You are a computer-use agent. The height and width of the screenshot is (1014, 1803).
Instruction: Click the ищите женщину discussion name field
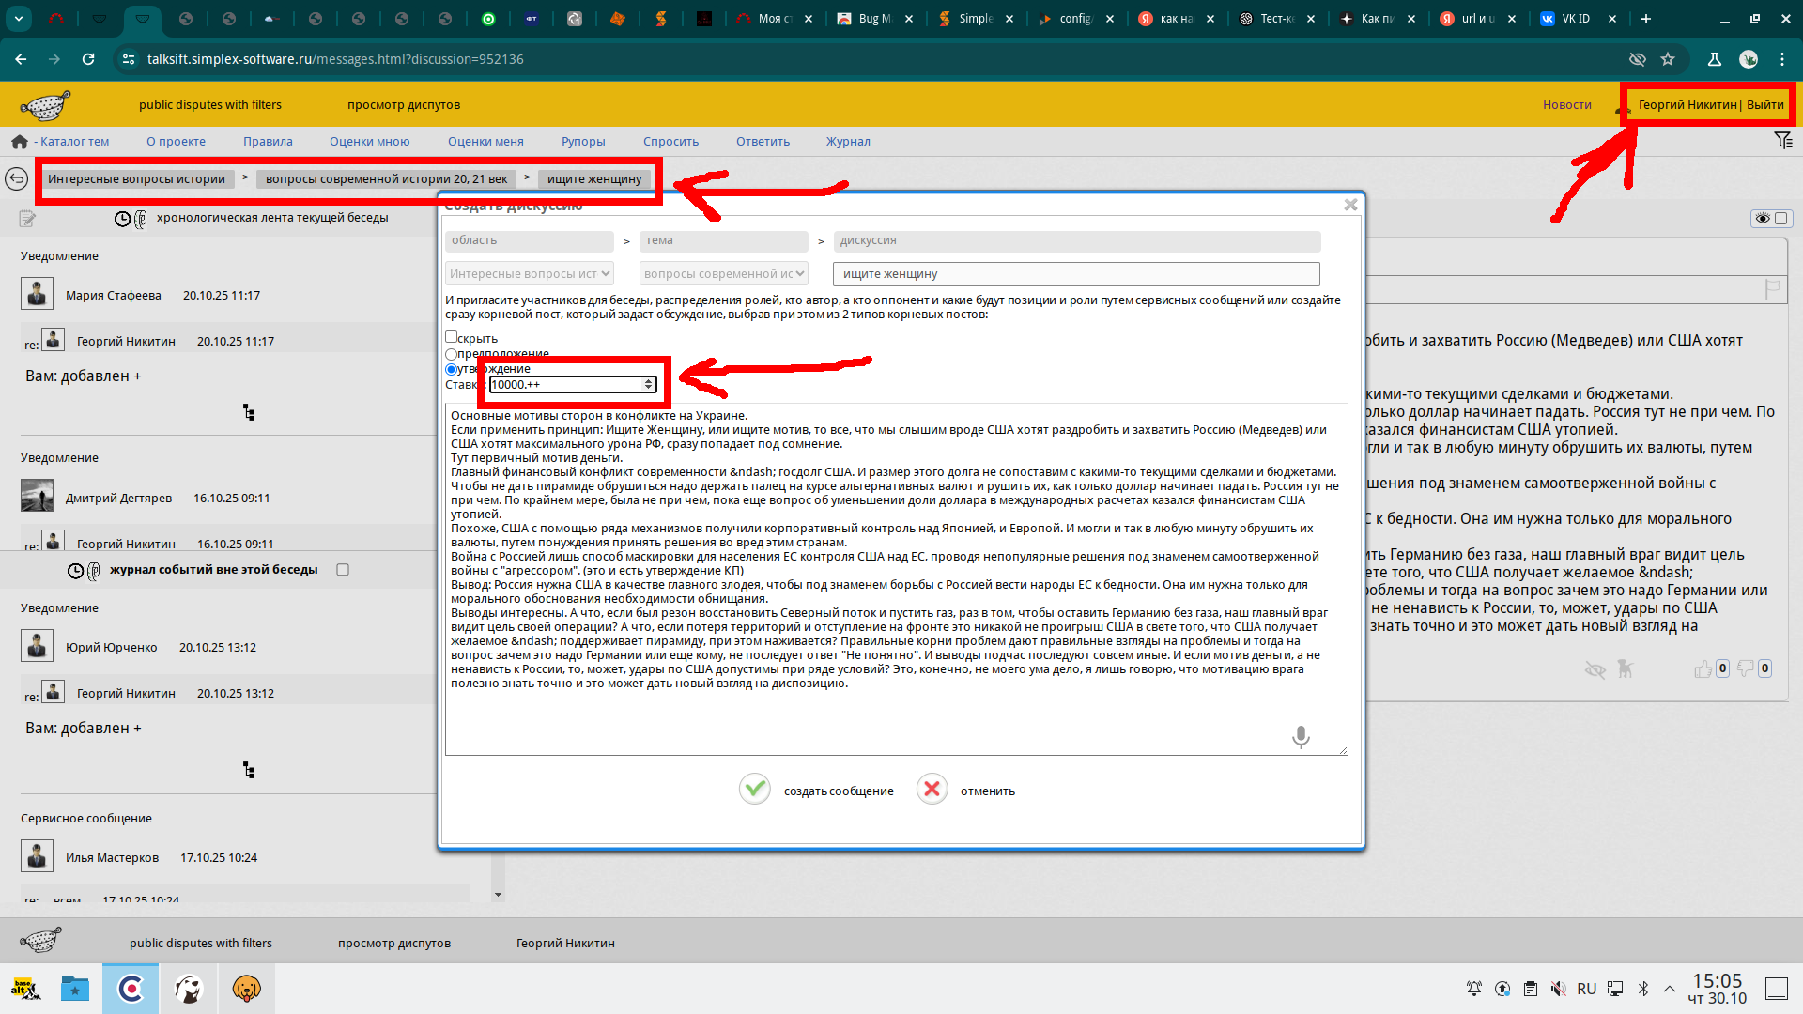click(x=1075, y=274)
